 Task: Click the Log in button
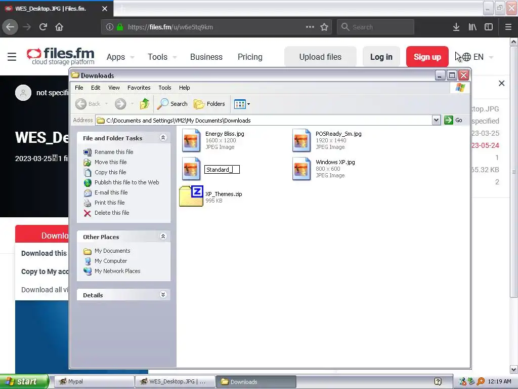(x=381, y=57)
